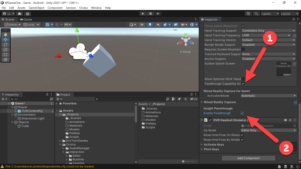Toggle Allow Optional 3DoF Head checkbox
Viewport: 301px width, 169px height.
pyautogui.click(x=243, y=79)
